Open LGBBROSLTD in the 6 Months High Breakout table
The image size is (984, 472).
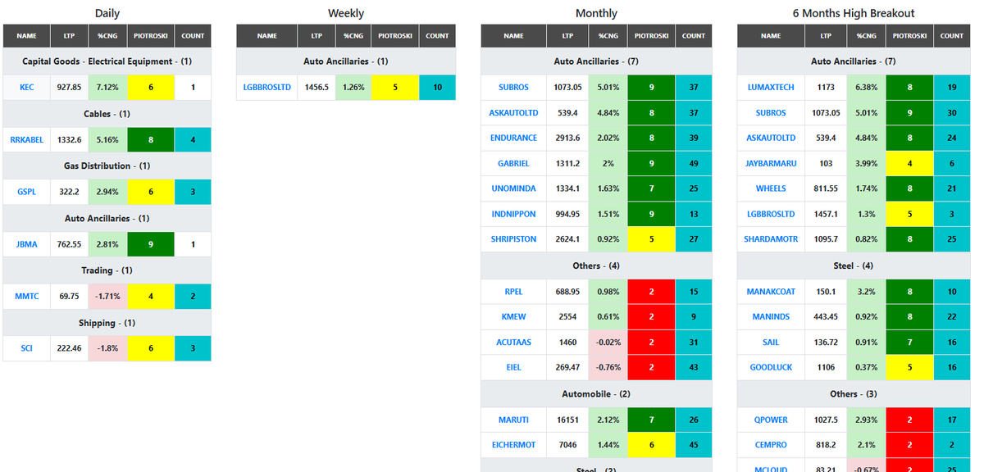(x=771, y=214)
